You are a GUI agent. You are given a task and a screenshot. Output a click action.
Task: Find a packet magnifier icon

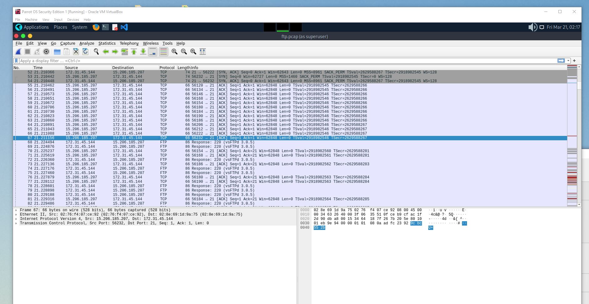click(96, 52)
